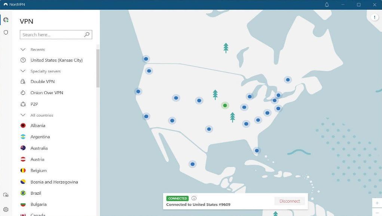
Task: Click "Connected to United States #9609" text
Action: [x=198, y=204]
